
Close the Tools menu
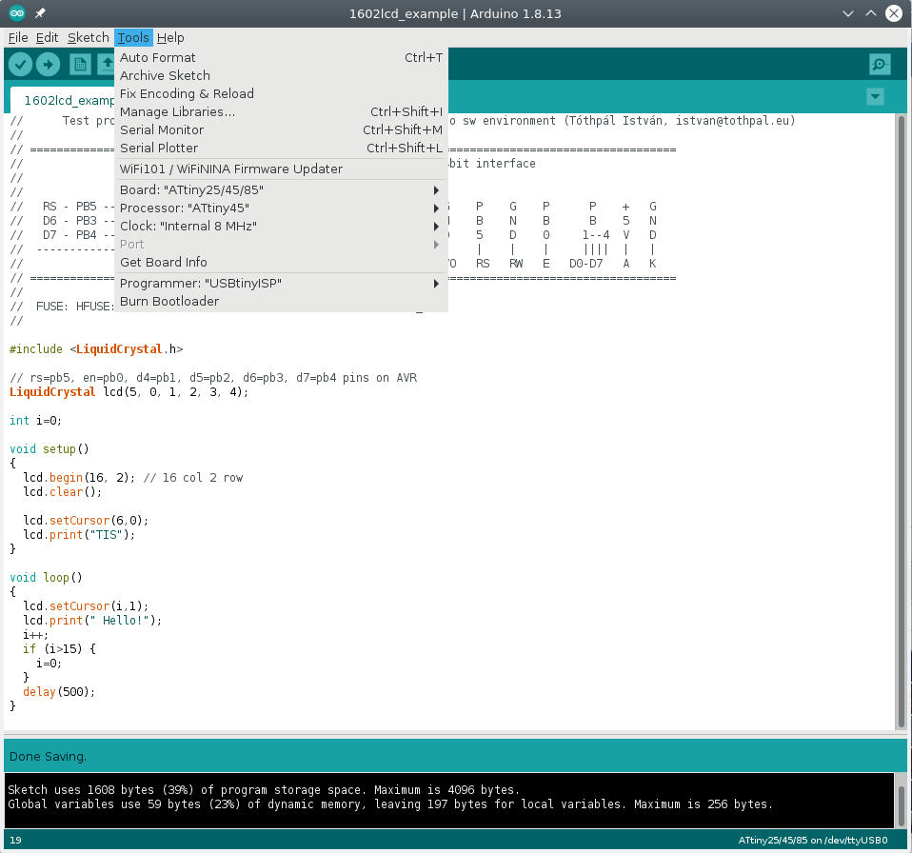point(134,38)
